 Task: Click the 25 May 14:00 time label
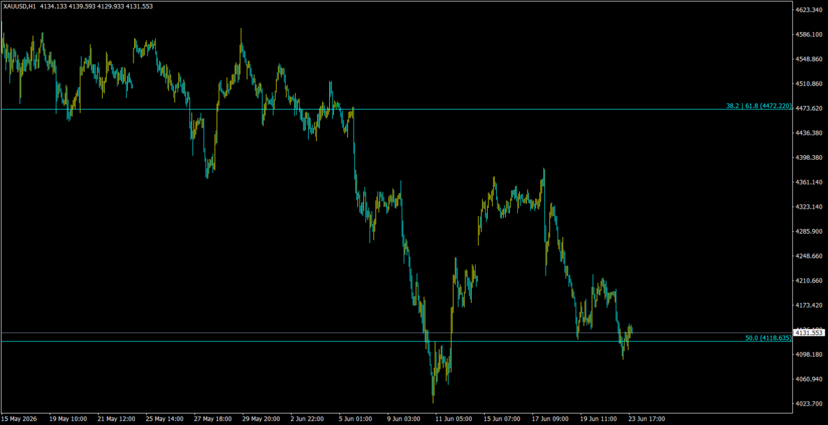click(x=164, y=419)
